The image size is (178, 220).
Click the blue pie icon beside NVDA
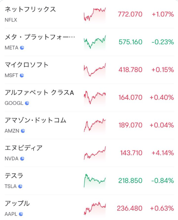(x=22, y=159)
